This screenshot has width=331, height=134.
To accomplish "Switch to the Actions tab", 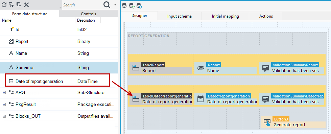I will pyautogui.click(x=266, y=16).
